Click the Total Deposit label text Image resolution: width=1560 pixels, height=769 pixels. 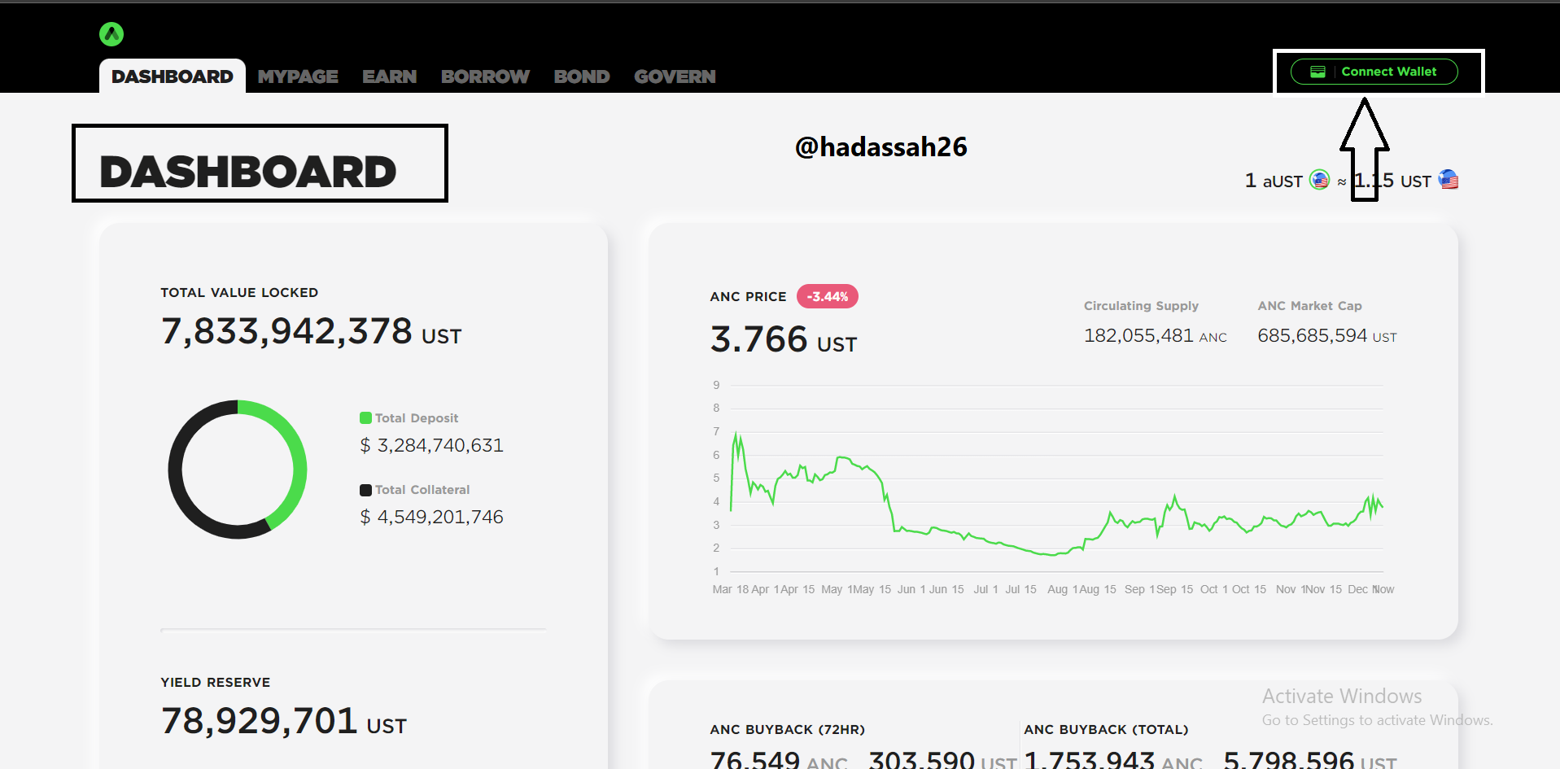417,418
